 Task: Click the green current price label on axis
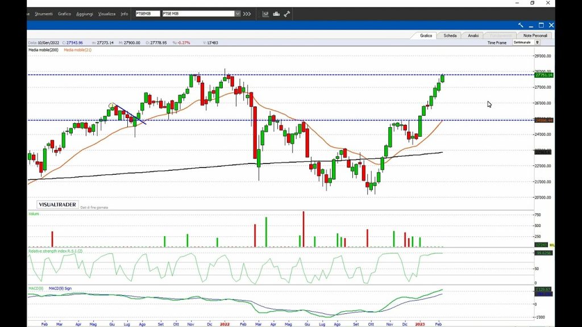tap(543, 75)
